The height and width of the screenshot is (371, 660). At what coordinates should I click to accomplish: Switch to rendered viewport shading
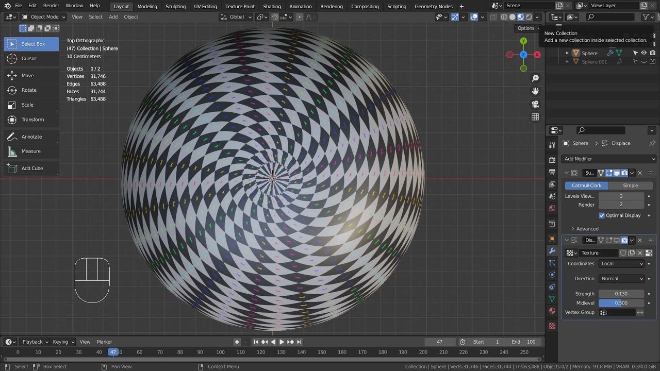click(x=529, y=17)
